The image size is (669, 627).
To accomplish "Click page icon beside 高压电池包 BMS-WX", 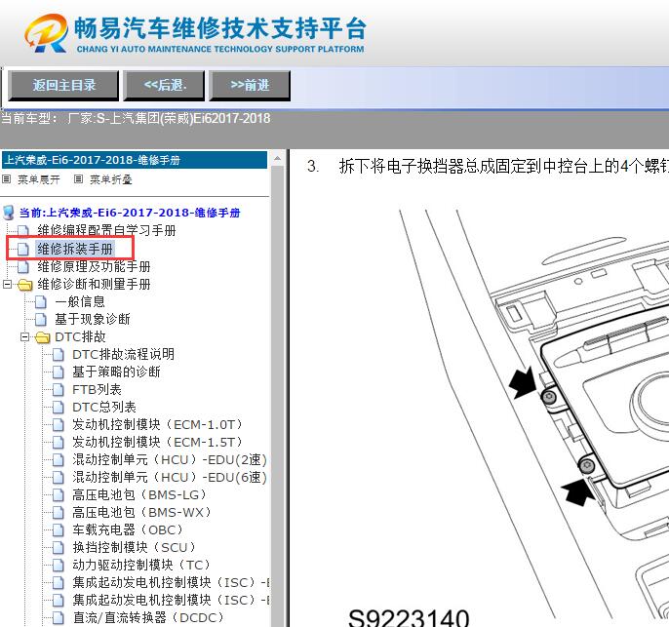I will tap(59, 512).
